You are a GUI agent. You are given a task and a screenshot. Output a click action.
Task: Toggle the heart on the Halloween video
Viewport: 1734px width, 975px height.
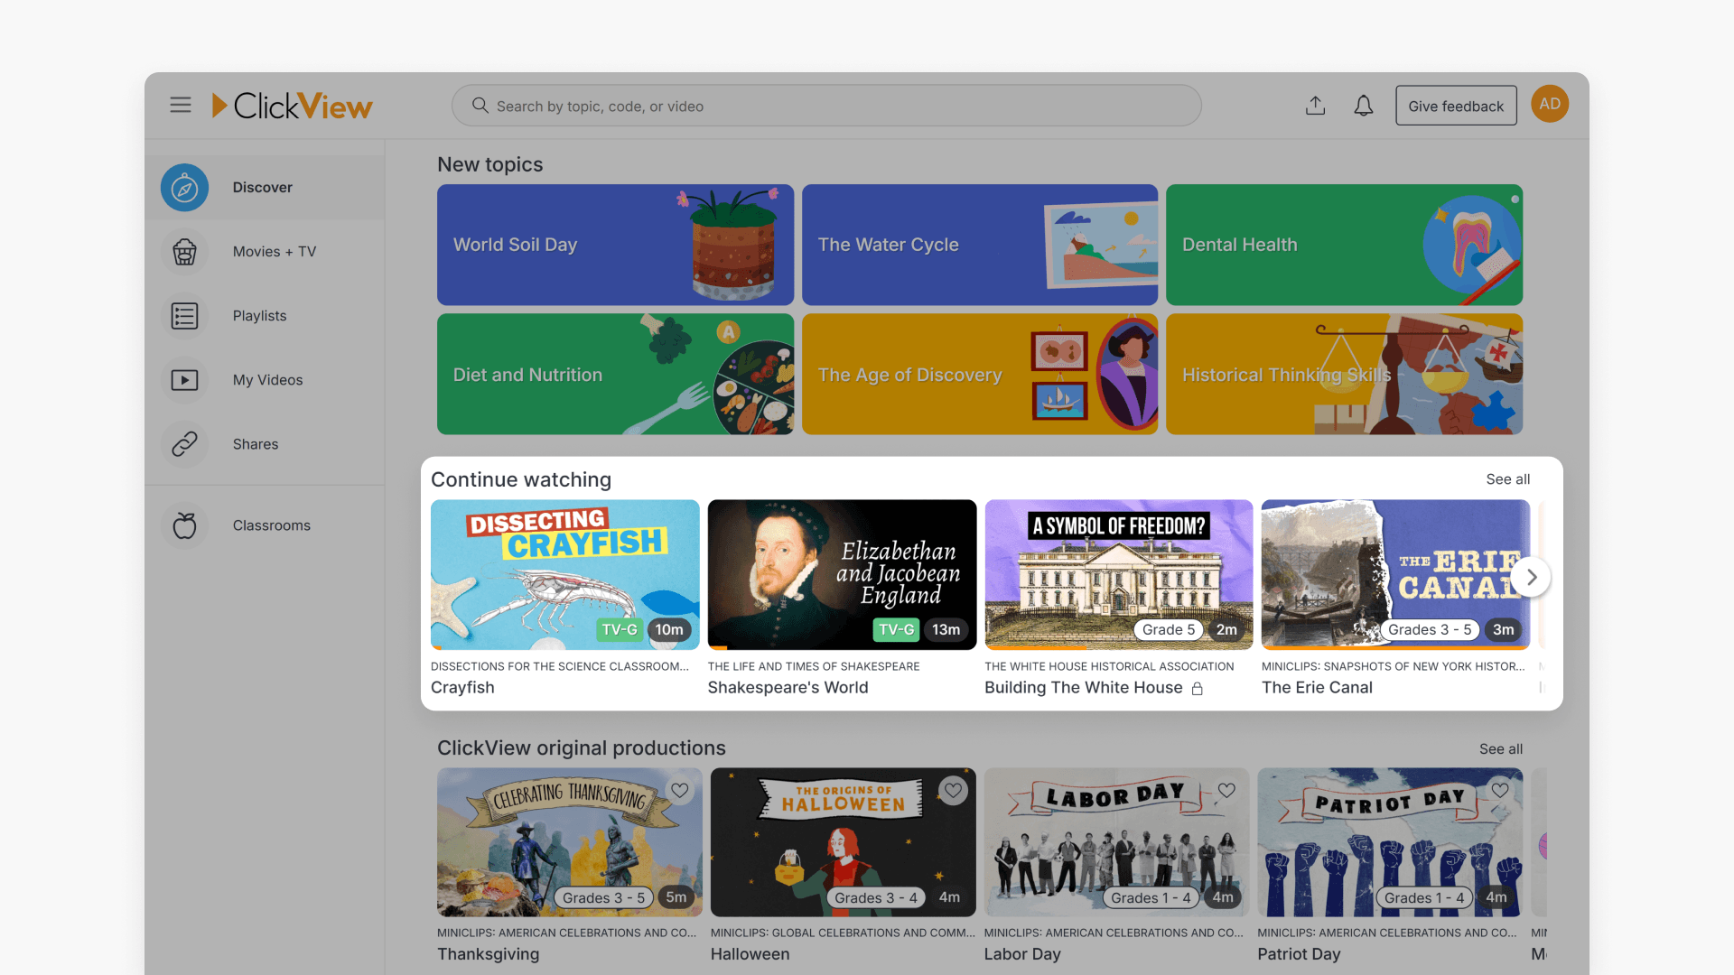[x=954, y=790]
